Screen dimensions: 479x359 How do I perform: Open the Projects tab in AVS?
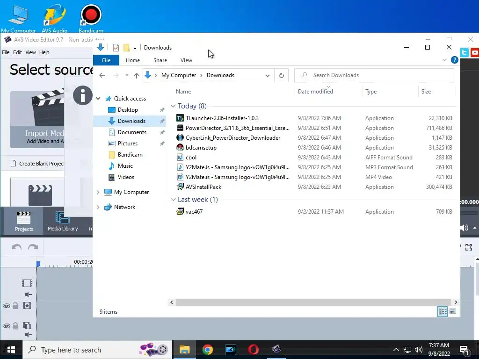coord(24,221)
